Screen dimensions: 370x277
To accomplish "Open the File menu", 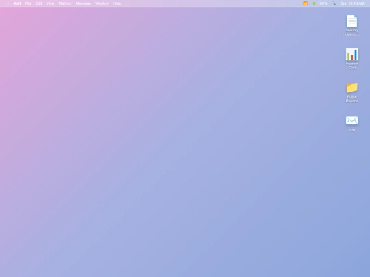I will (28, 3).
